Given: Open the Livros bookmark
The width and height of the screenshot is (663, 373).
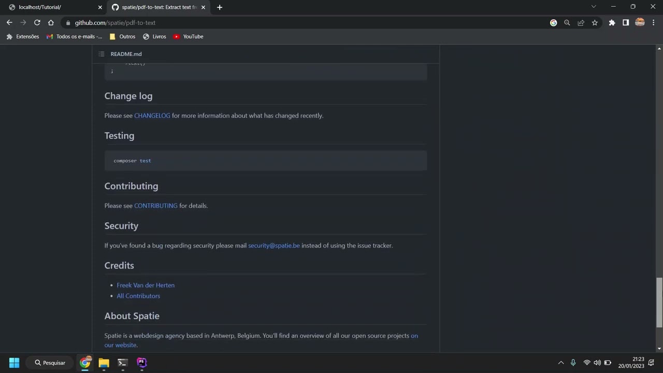Looking at the screenshot, I should tap(154, 37).
